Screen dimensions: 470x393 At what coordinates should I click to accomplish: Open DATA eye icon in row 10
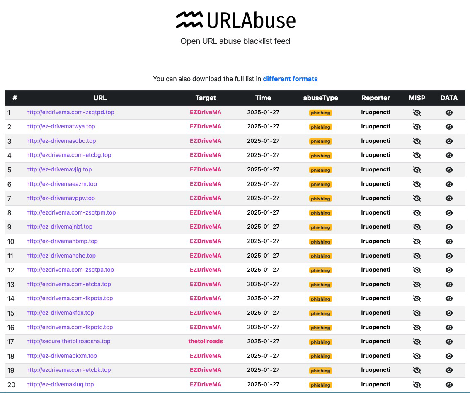(x=449, y=241)
